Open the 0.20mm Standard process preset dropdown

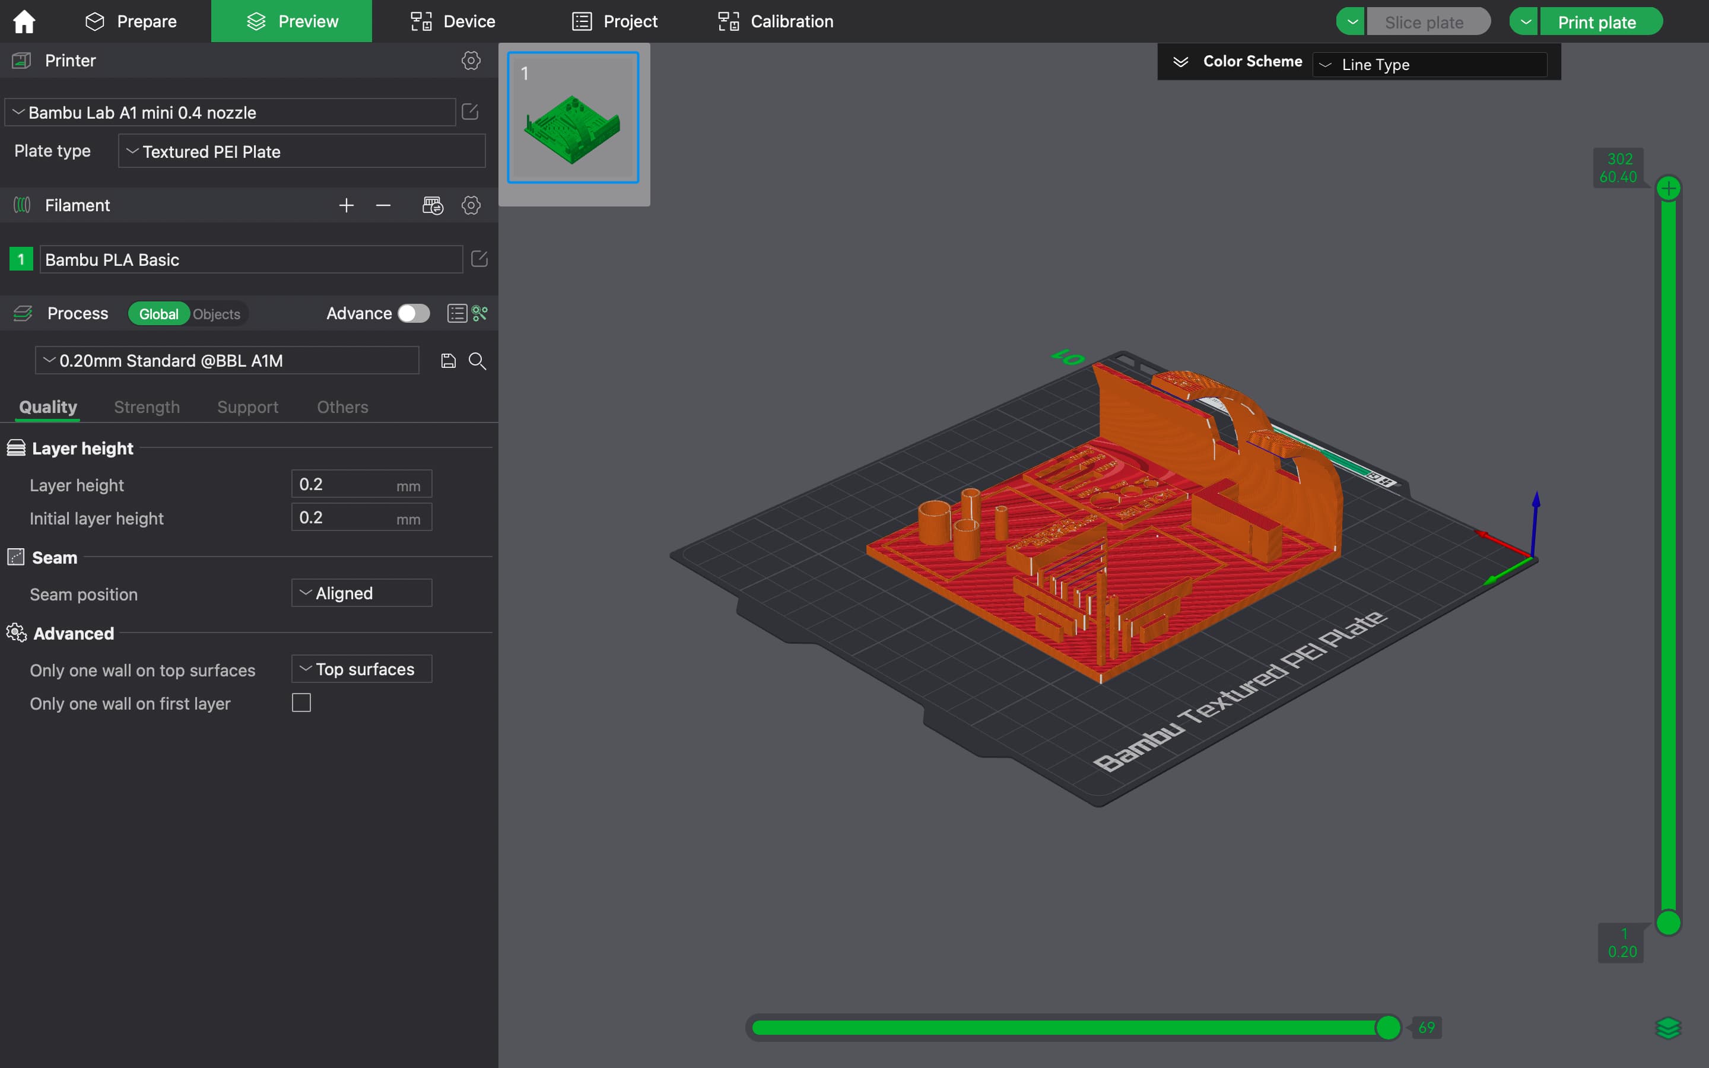(227, 360)
